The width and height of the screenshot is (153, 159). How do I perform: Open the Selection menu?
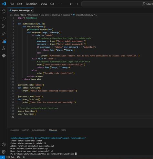(31, 4)
